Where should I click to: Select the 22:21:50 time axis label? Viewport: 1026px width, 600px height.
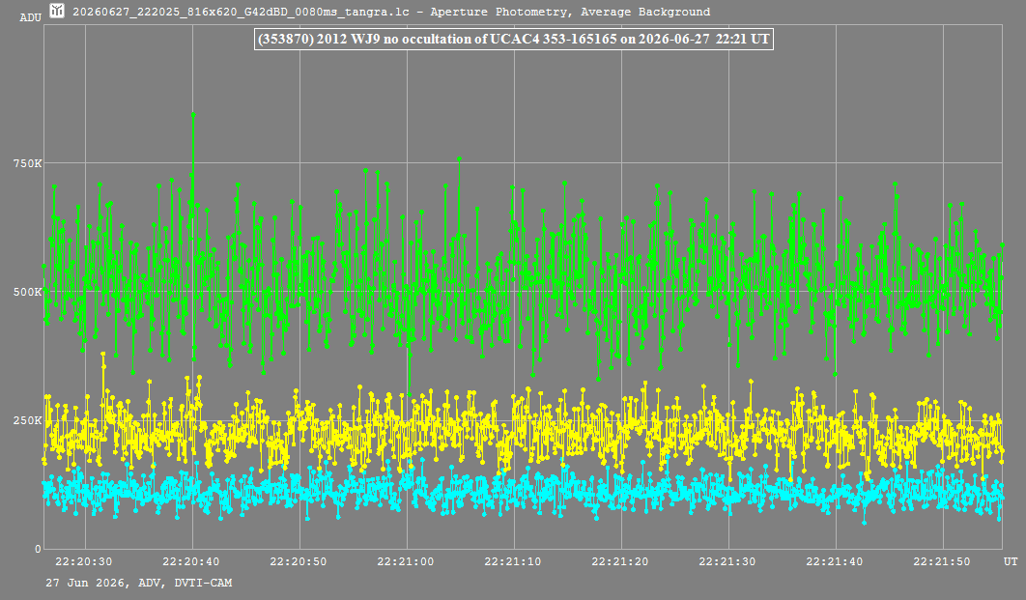pyautogui.click(x=942, y=561)
